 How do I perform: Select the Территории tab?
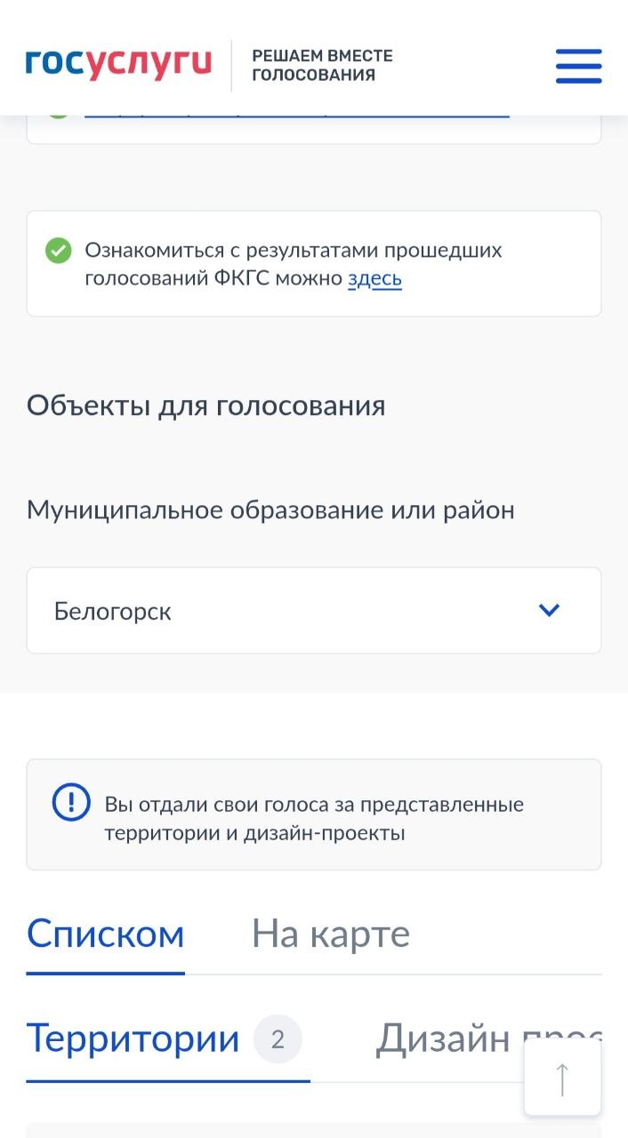pos(133,1038)
